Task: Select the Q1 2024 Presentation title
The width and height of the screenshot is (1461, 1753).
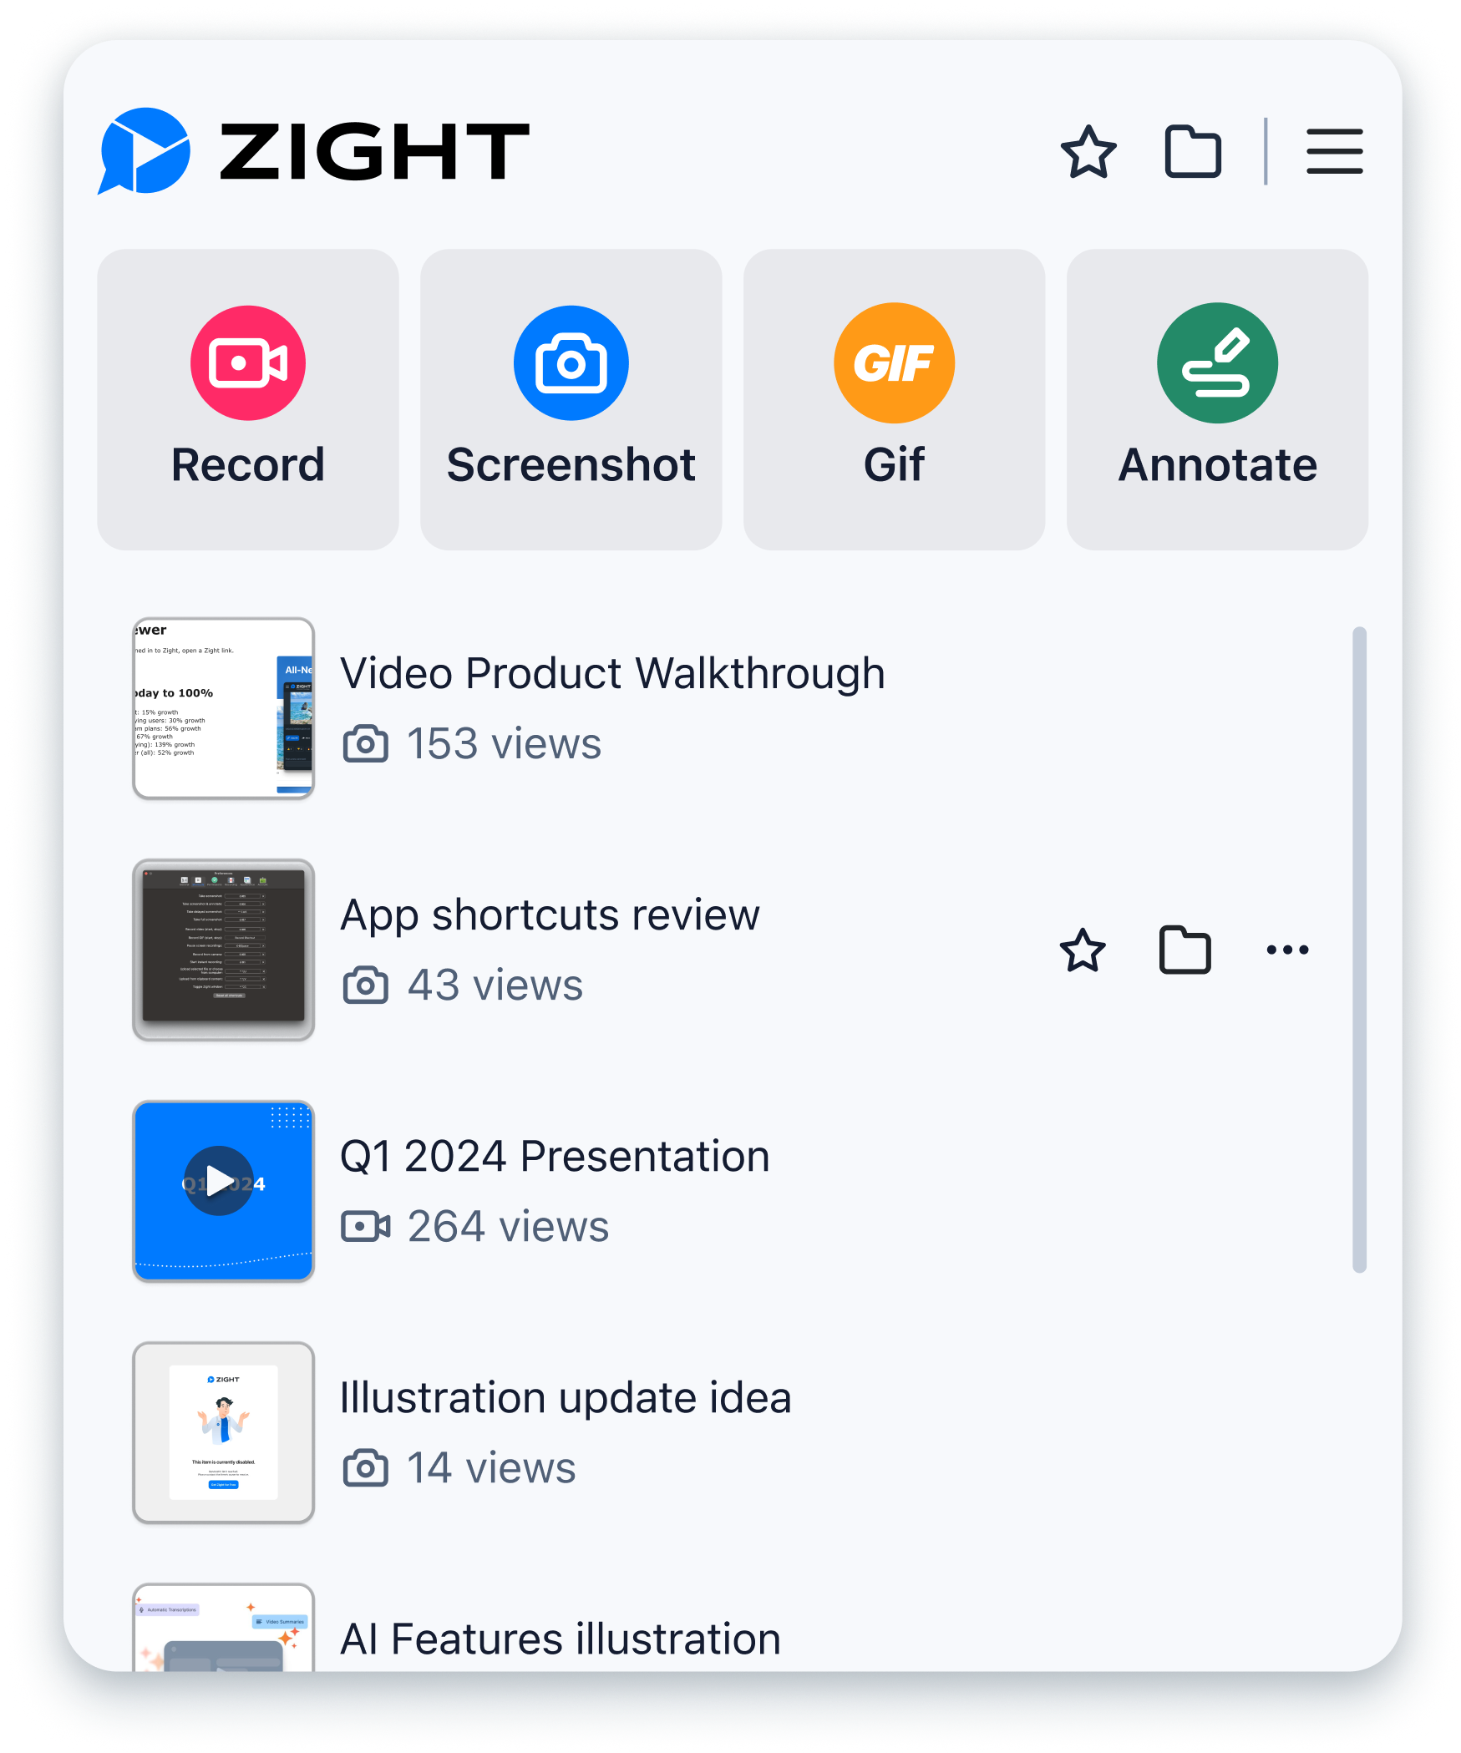Action: pyautogui.click(x=555, y=1156)
